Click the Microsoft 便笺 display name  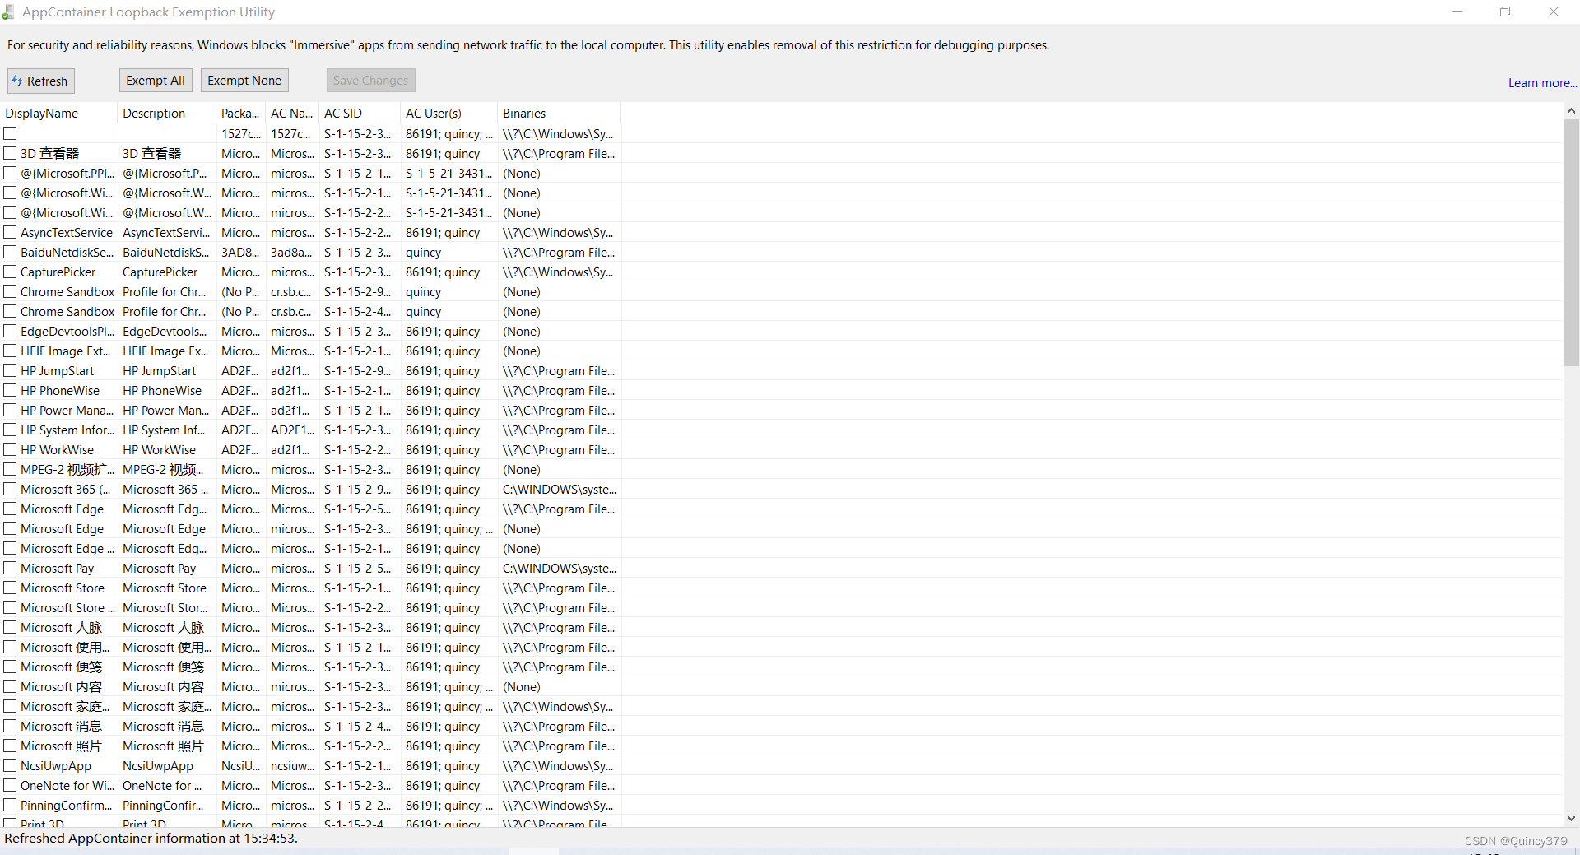coord(62,667)
